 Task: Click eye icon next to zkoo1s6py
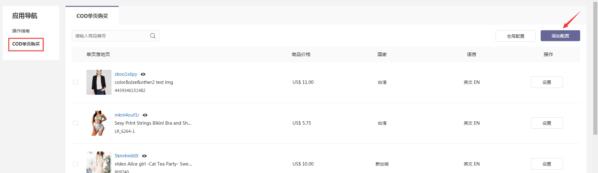[x=143, y=74]
